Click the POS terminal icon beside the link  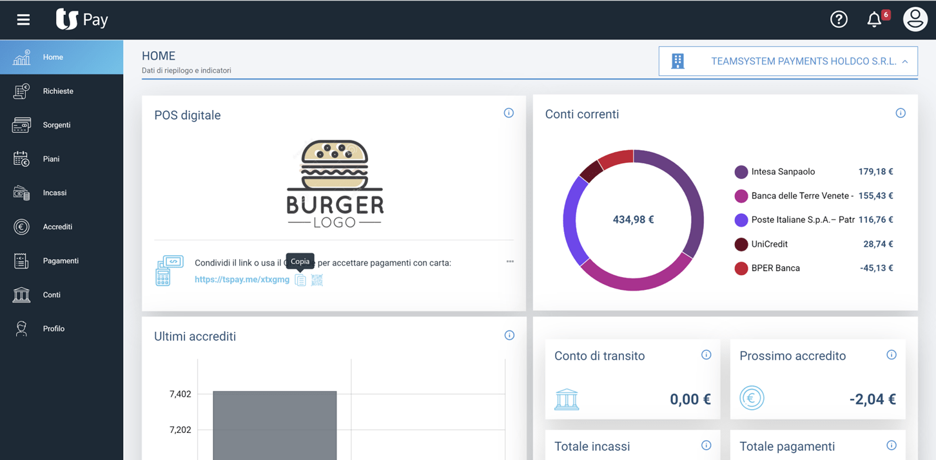point(170,271)
